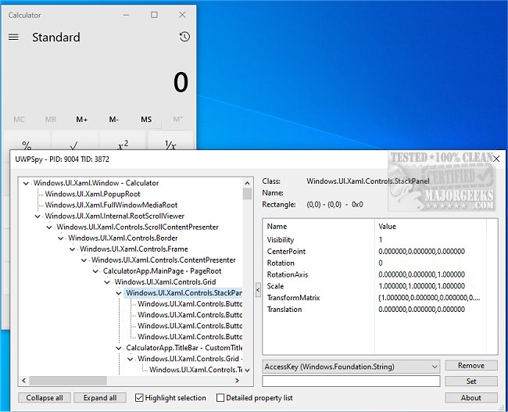Viewport: 508px width, 412px height.
Task: Select the Rotation property row
Action: point(374,263)
